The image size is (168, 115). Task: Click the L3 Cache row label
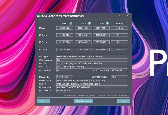point(43,50)
